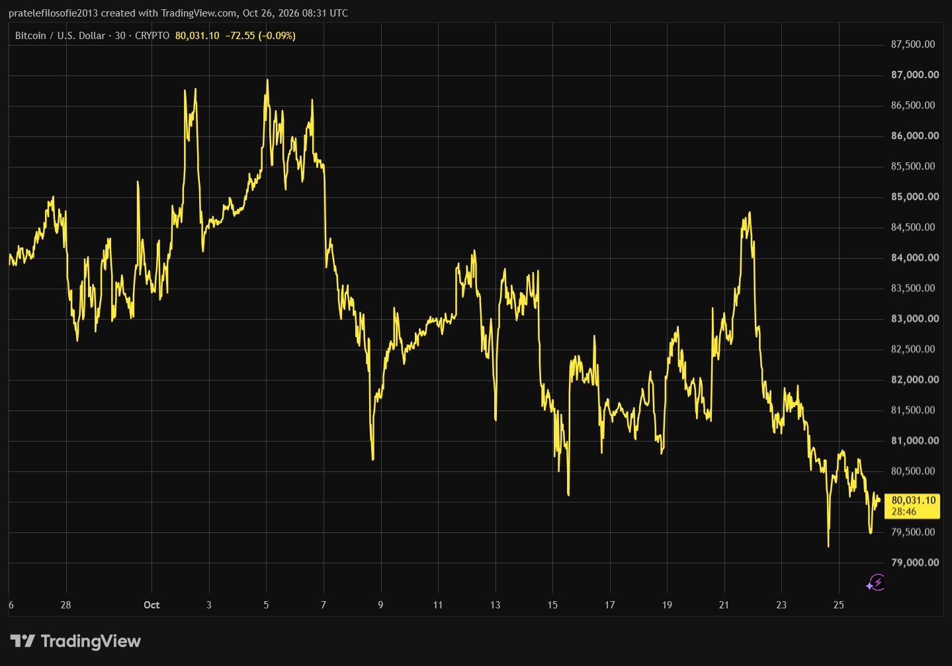Click the date label 9 on the time axis
This screenshot has height=666, width=952.
(380, 605)
